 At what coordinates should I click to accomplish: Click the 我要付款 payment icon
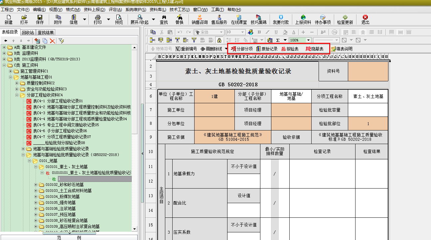(281, 19)
